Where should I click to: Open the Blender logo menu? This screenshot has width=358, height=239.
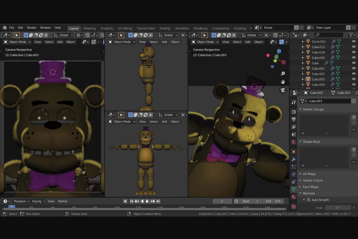(4, 28)
